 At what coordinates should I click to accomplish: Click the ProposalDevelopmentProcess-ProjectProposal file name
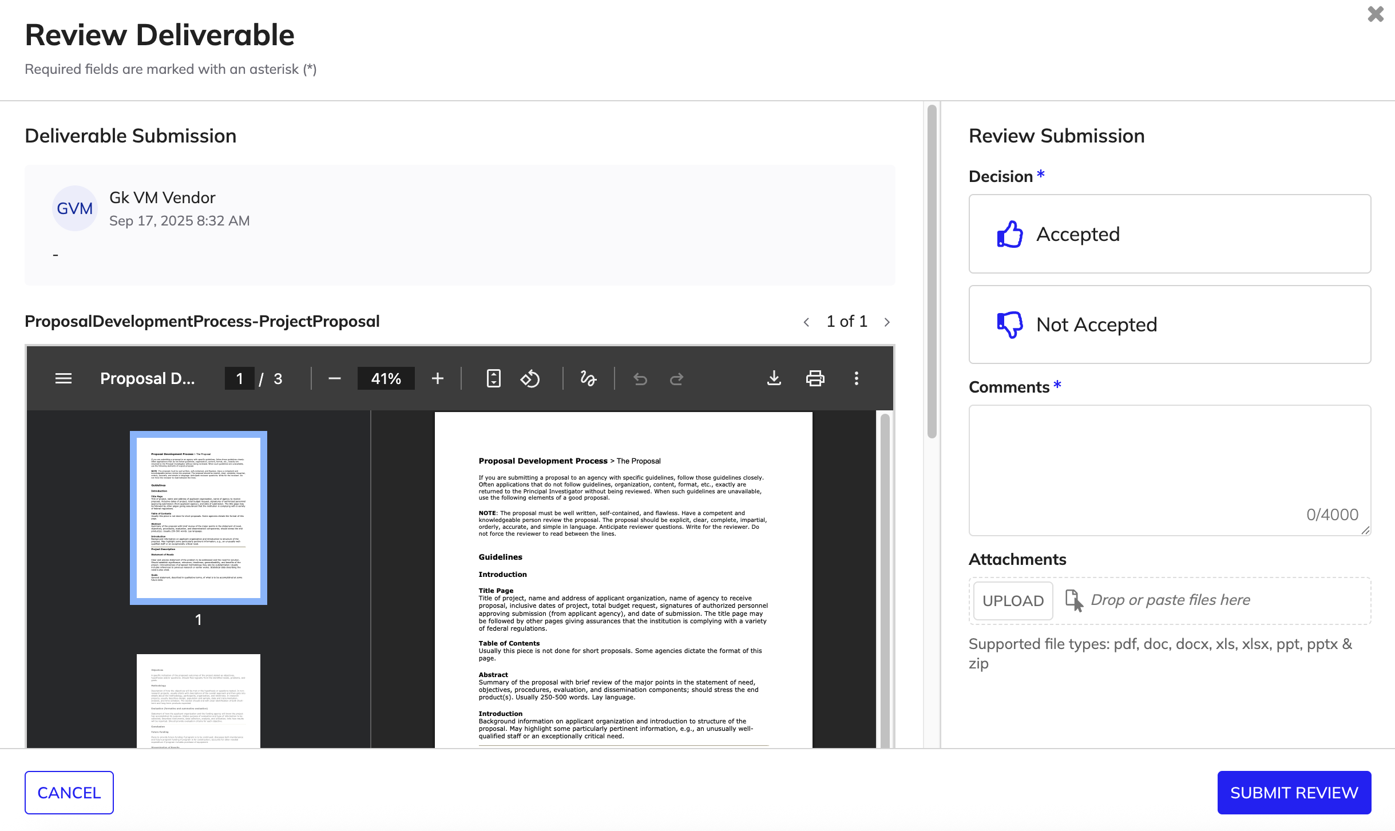(202, 322)
